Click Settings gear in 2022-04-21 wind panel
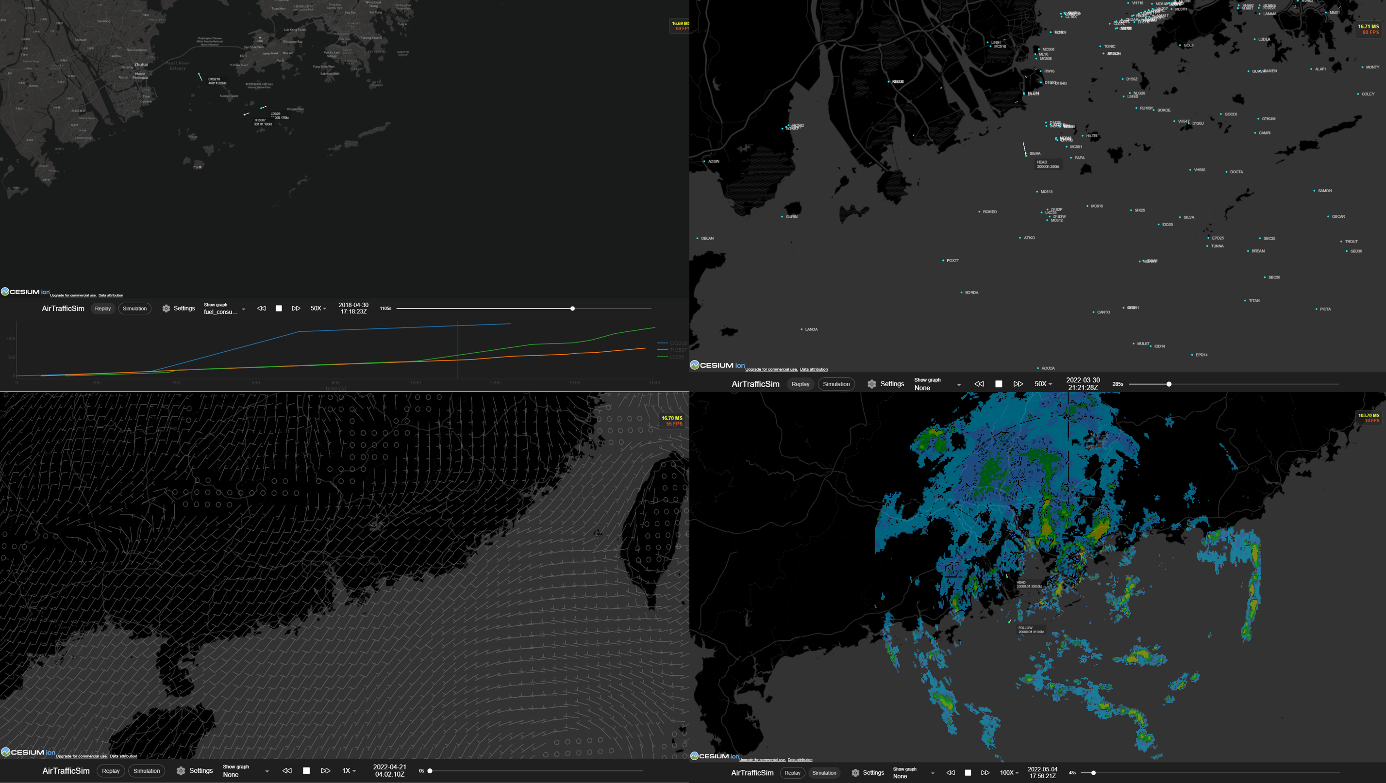 tap(181, 771)
